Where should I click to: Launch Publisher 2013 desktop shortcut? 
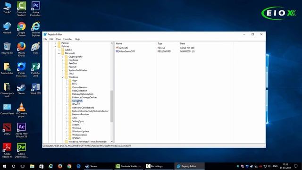pyautogui.click(x=36, y=69)
